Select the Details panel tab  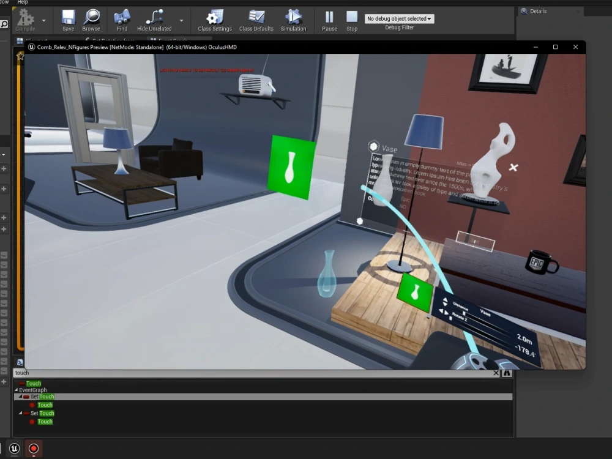tap(538, 11)
